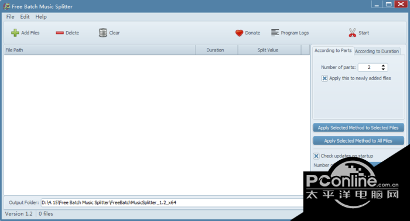Decrease Number of parts with down arrow
This screenshot has width=410, height=221.
click(x=383, y=69)
